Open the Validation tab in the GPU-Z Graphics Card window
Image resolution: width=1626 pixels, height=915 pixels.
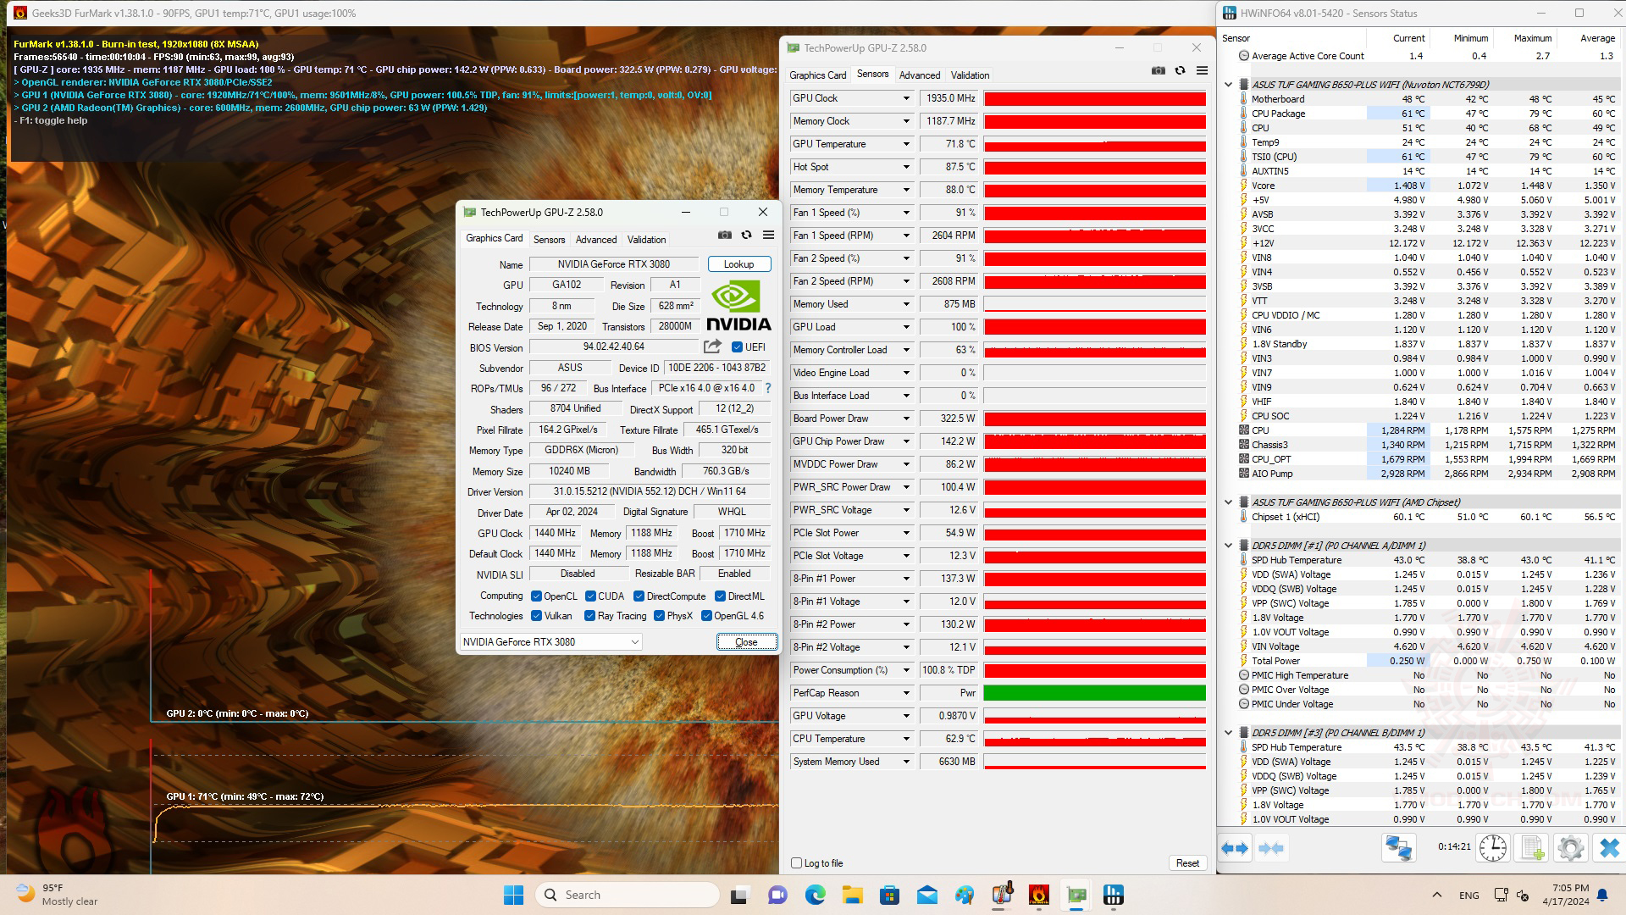[x=646, y=240]
